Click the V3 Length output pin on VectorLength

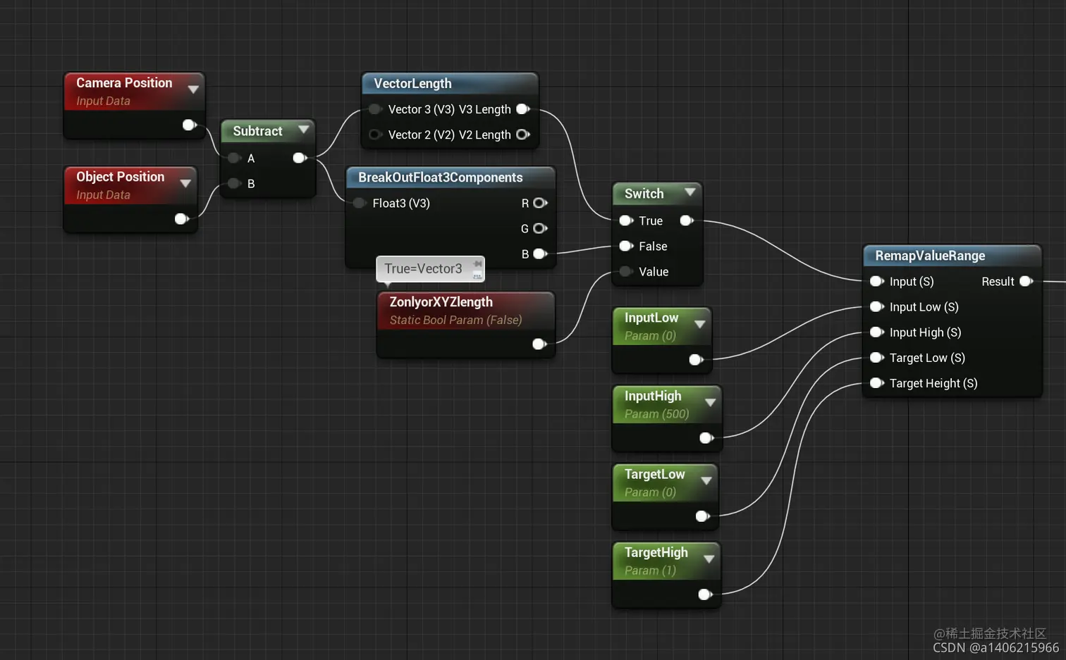click(x=522, y=109)
